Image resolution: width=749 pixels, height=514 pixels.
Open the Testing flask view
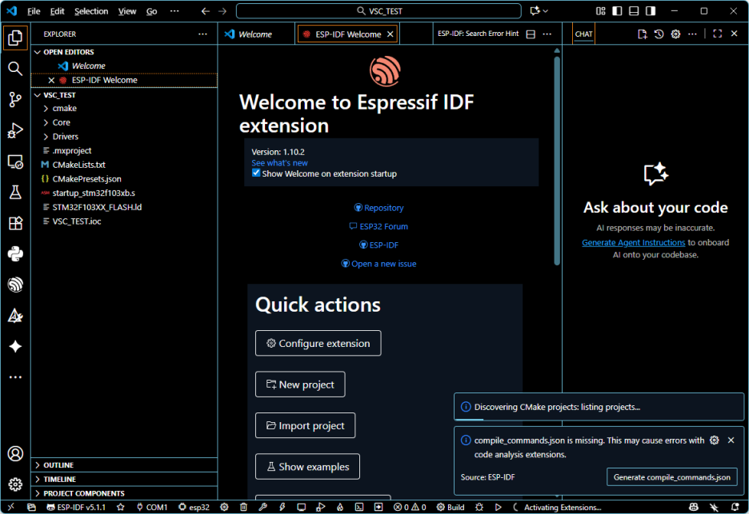click(15, 193)
